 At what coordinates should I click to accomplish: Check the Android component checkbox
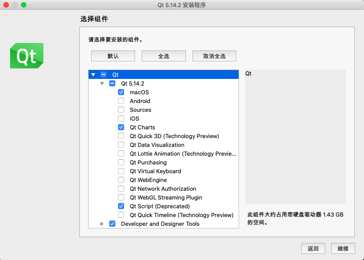click(x=121, y=101)
